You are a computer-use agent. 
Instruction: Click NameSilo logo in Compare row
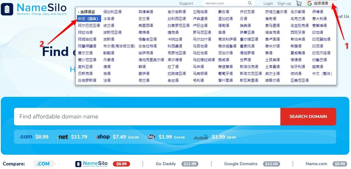pyautogui.click(x=92, y=164)
